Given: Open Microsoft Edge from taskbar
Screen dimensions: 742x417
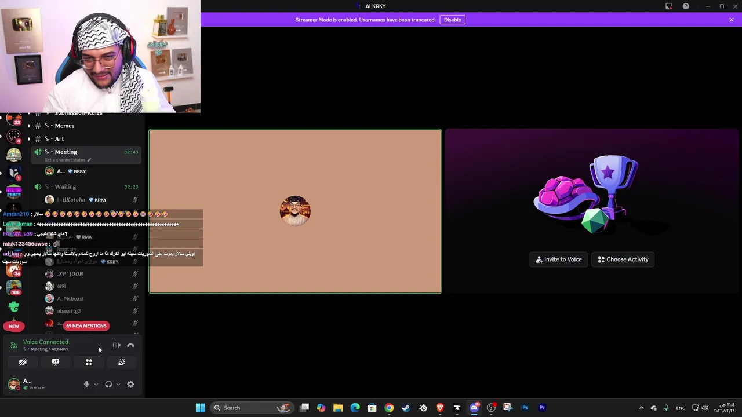Looking at the screenshot, I should (355, 408).
